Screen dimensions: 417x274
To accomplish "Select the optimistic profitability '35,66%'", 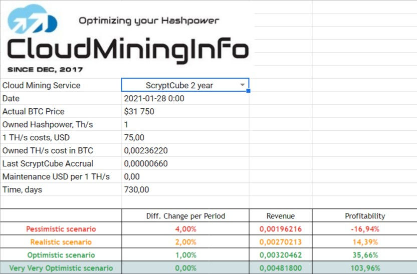I will [365, 255].
